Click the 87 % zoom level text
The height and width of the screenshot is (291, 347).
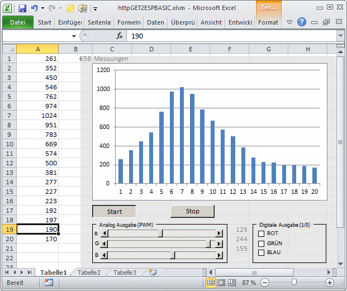tap(249, 283)
